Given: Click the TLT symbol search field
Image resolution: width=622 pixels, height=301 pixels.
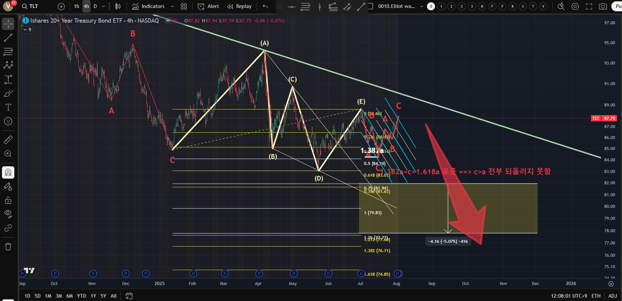Looking at the screenshot, I should (33, 6).
